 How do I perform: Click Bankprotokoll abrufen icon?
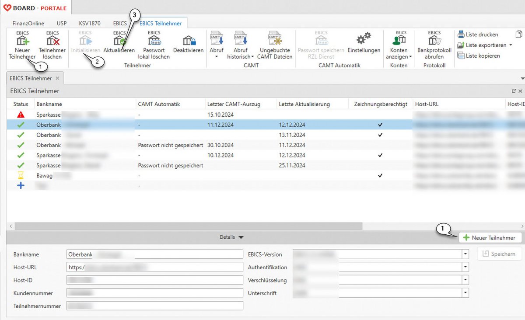pyautogui.click(x=434, y=41)
